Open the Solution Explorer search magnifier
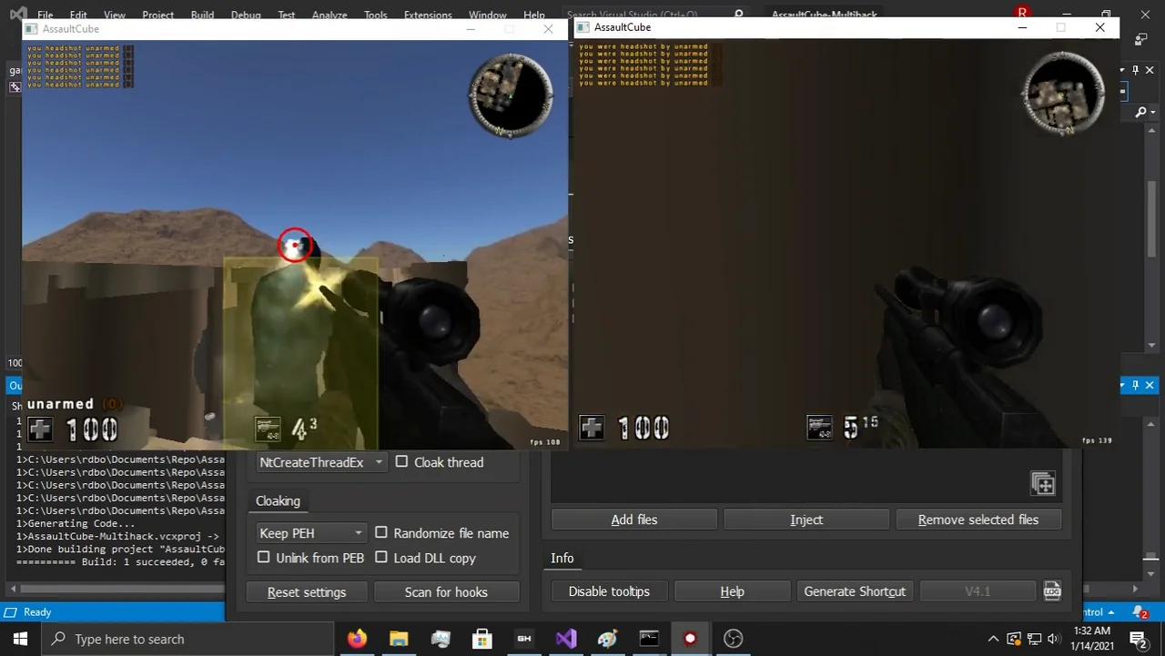The height and width of the screenshot is (656, 1165). [1143, 112]
